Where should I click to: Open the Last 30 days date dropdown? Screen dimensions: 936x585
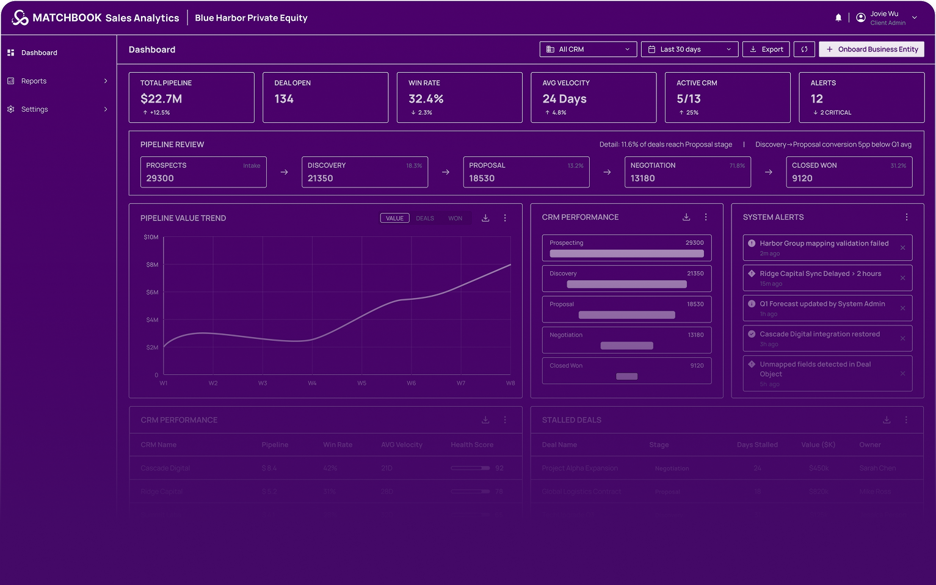689,49
